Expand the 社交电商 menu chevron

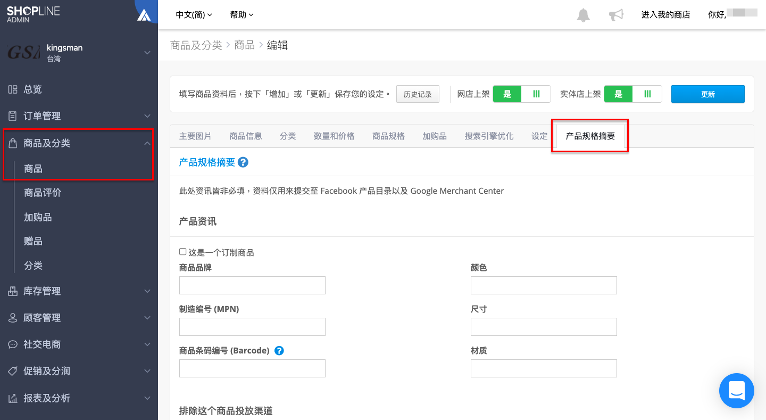pyautogui.click(x=147, y=344)
